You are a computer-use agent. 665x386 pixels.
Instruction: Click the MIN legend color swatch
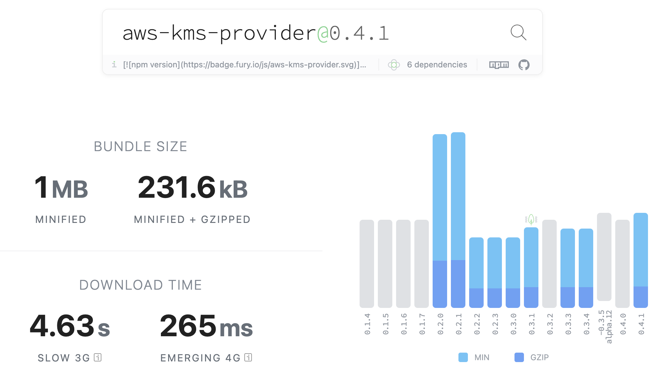coord(463,357)
